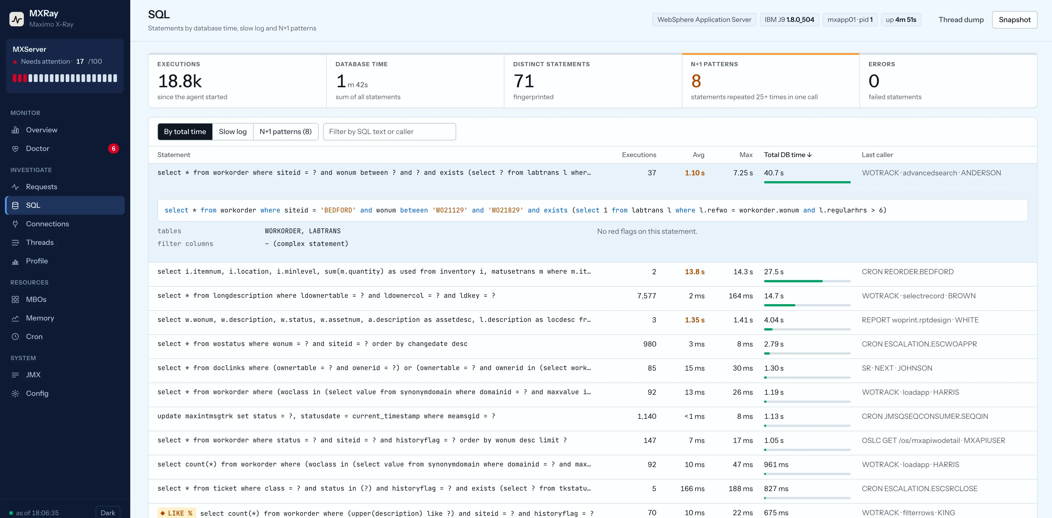This screenshot has height=518, width=1052.
Task: Collapse expanded workorder labtrans statement row
Action: (592, 175)
